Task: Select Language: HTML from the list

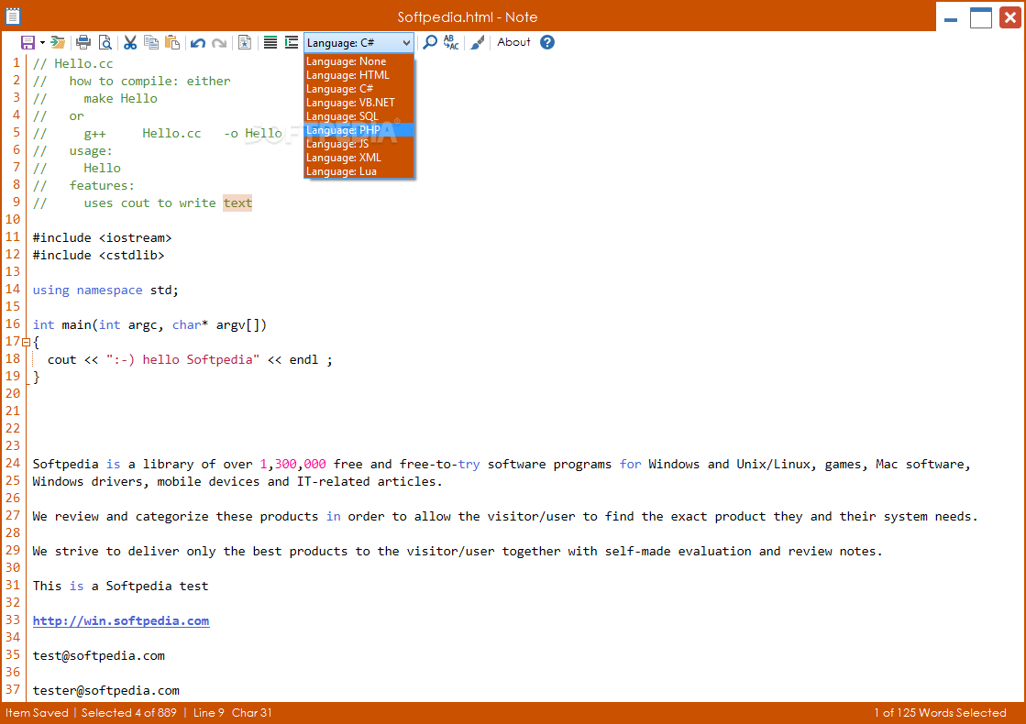Action: [359, 75]
